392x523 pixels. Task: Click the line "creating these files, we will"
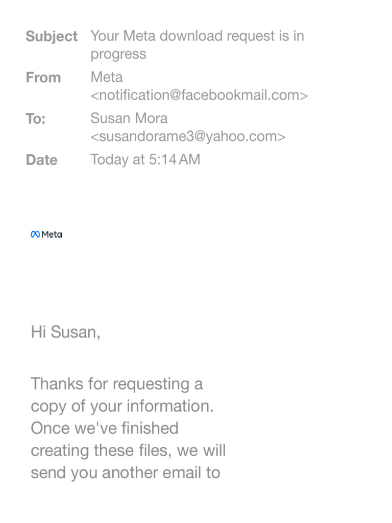pyautogui.click(x=128, y=450)
